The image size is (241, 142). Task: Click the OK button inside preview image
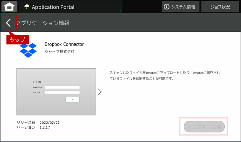coord(72,99)
